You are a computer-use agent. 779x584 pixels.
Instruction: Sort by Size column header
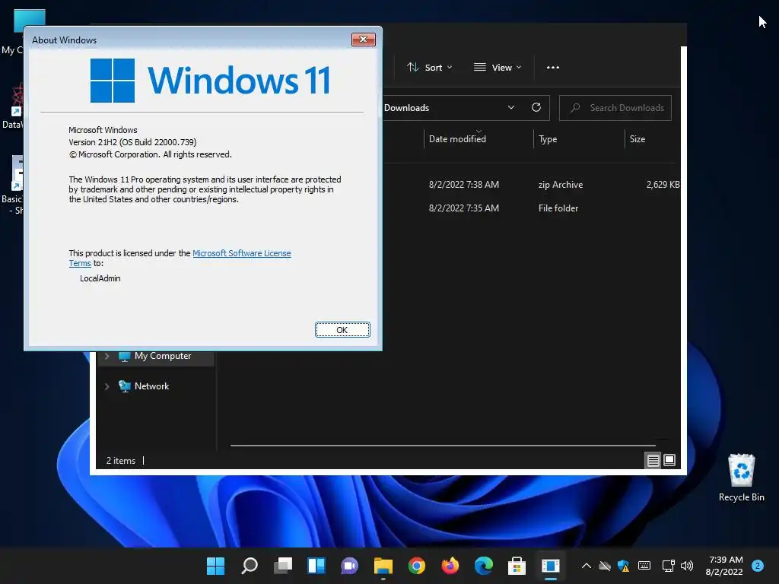[x=638, y=139]
